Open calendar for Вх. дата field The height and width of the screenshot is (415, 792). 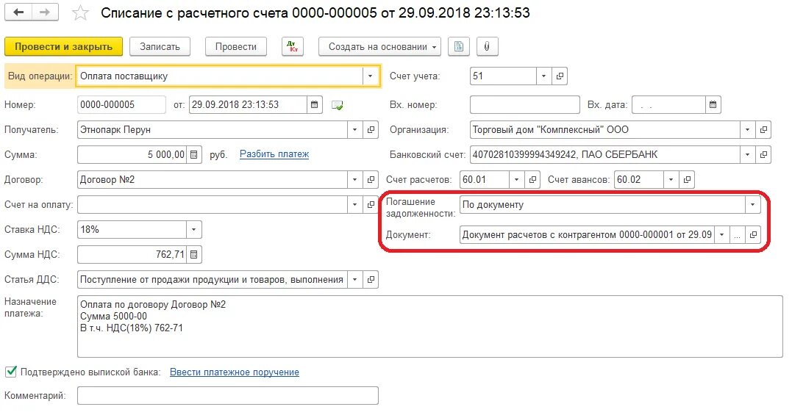(x=713, y=105)
